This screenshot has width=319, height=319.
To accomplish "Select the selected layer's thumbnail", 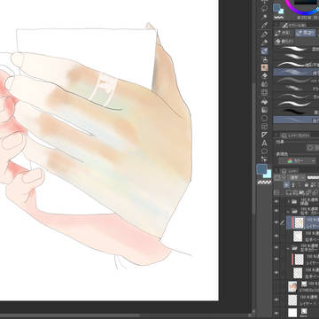I will pos(300,223).
